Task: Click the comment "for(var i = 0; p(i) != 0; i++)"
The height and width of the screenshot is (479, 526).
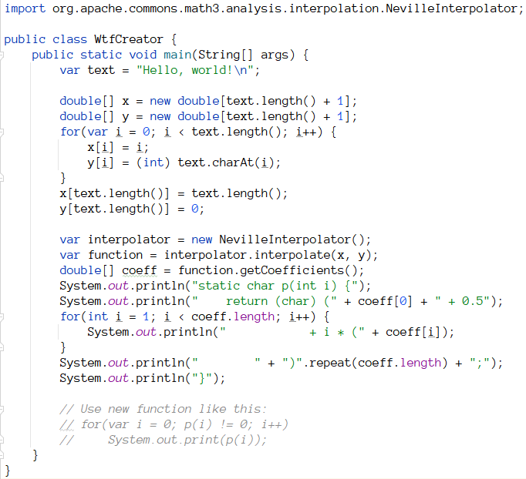Action: click(184, 425)
